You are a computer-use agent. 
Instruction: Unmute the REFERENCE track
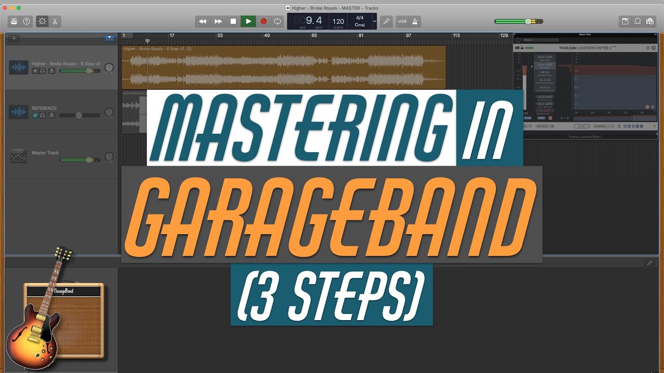(x=35, y=115)
